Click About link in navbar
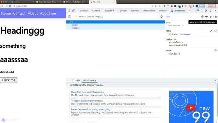 (33, 13)
